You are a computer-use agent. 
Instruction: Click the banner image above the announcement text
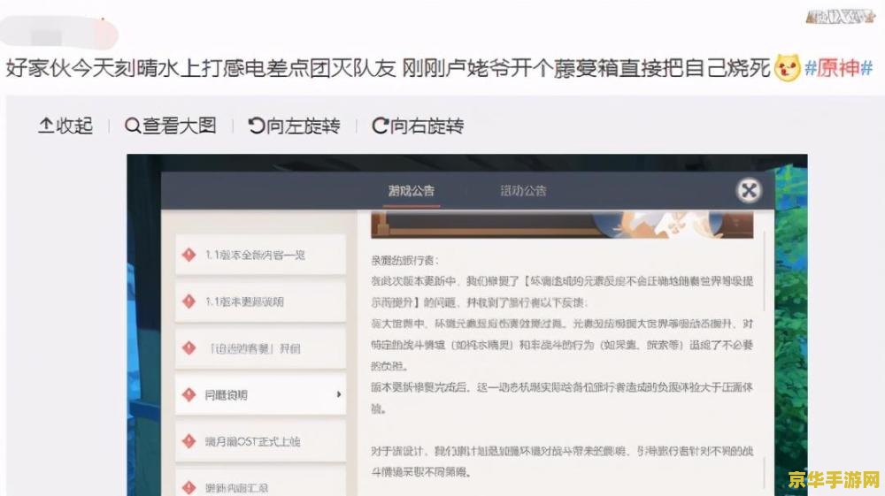(562, 225)
